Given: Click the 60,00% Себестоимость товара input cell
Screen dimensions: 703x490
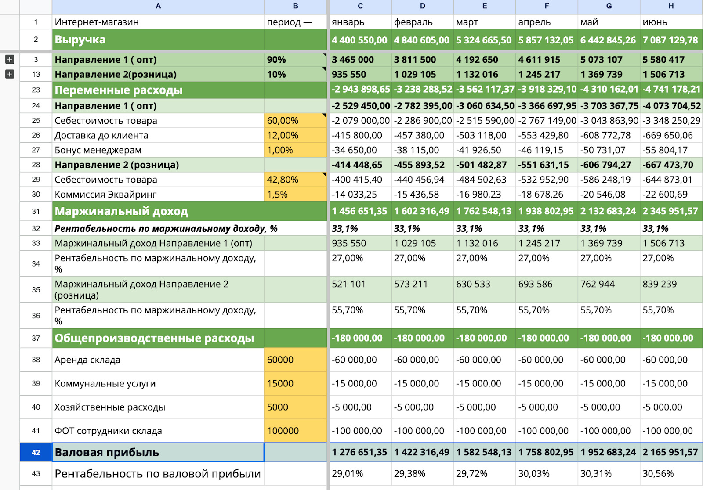Looking at the screenshot, I should [295, 121].
